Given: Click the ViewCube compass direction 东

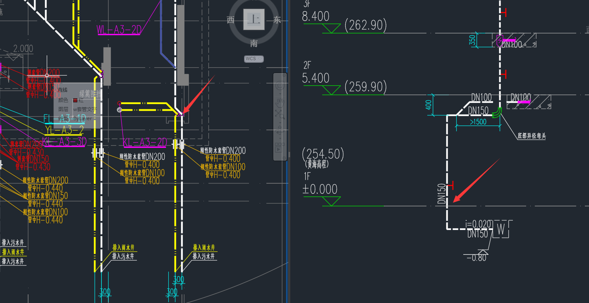Looking at the screenshot, I should click(277, 20).
